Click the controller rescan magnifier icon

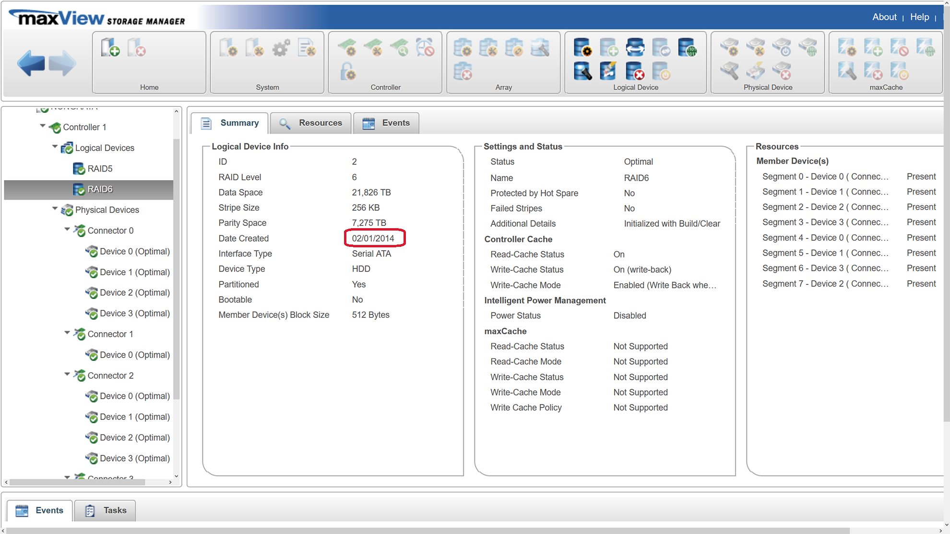pos(399,48)
